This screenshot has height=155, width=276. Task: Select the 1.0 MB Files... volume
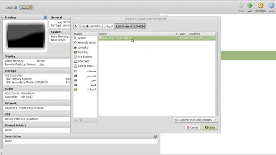click(x=85, y=66)
